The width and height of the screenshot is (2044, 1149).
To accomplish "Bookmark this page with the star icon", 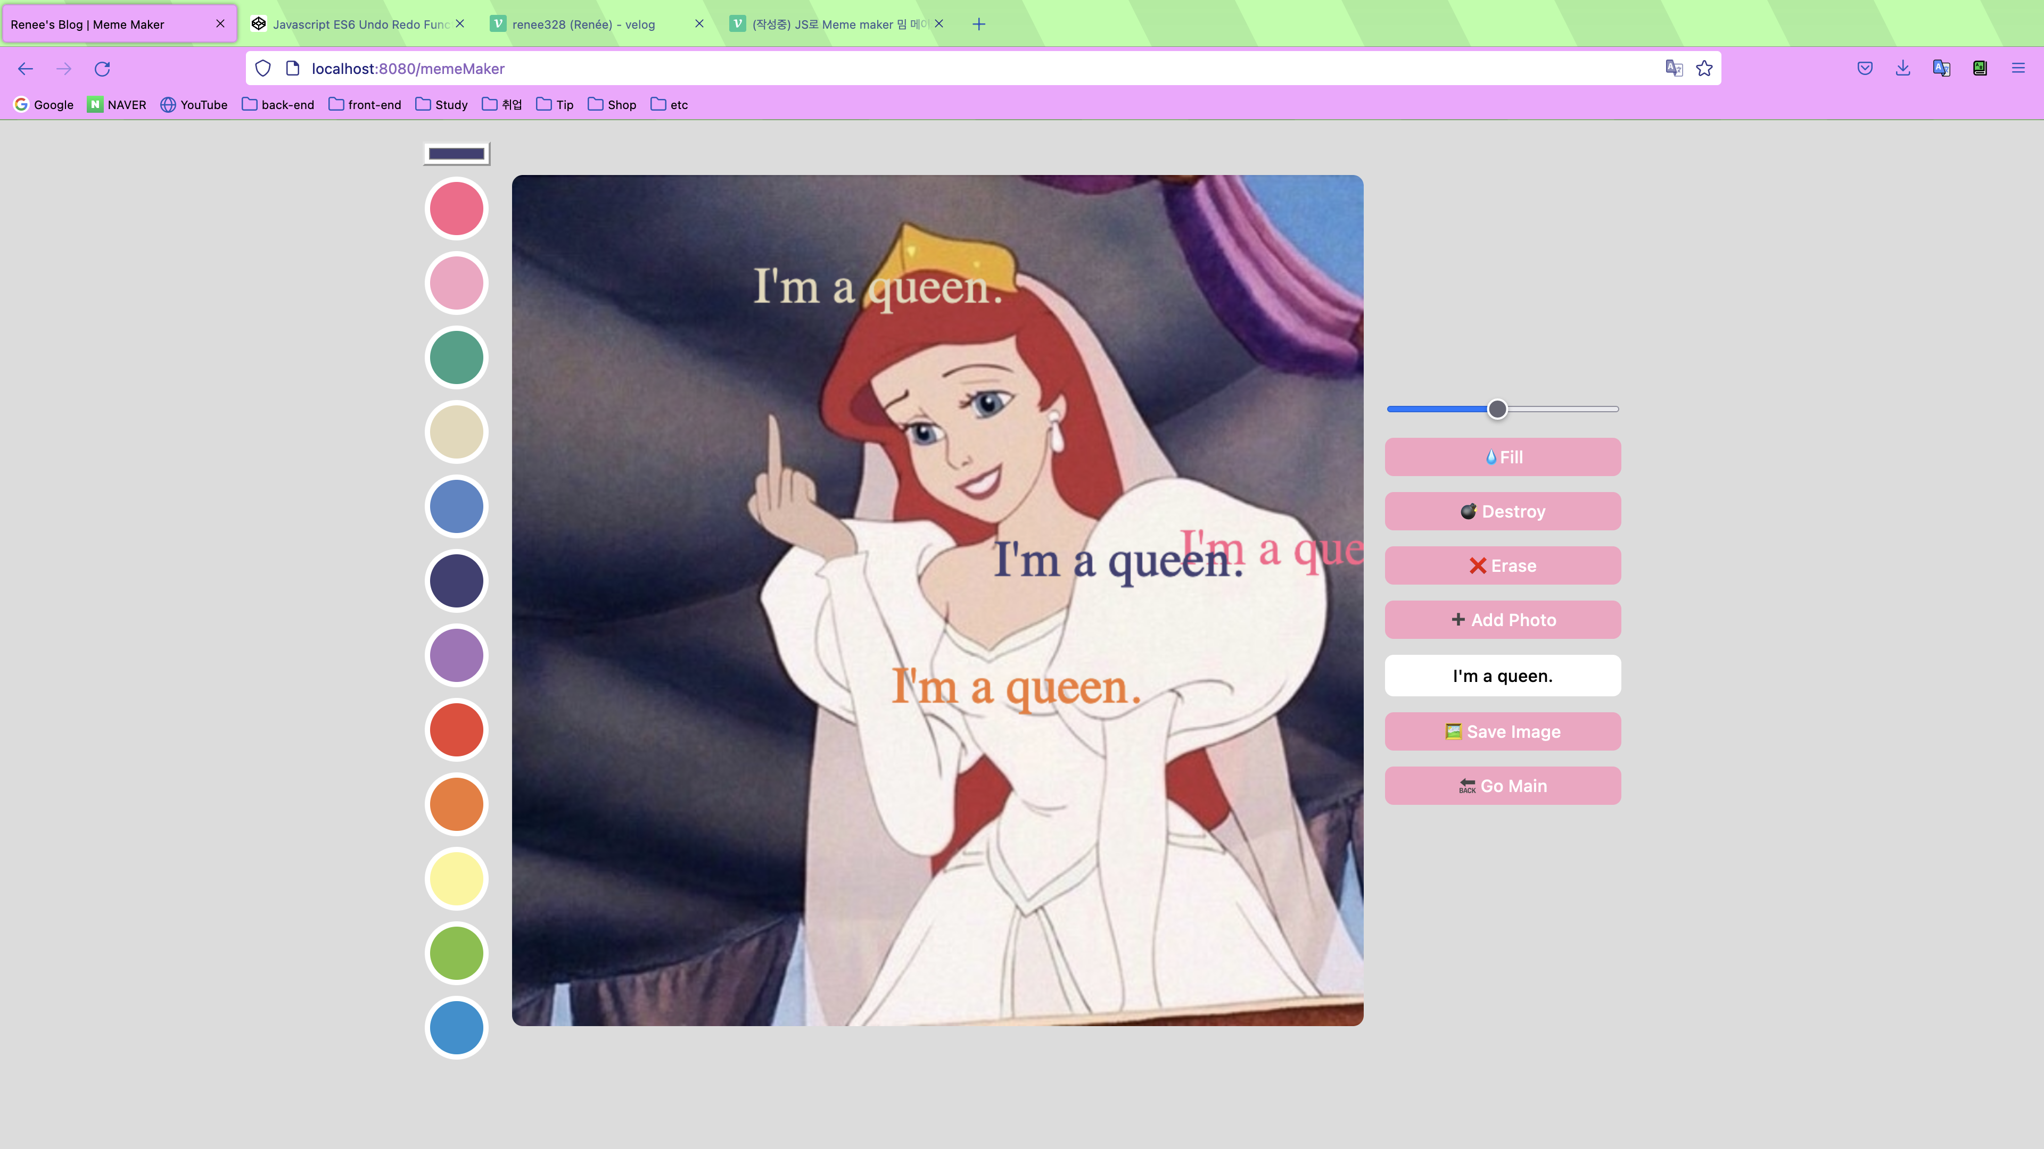I will (x=1704, y=69).
